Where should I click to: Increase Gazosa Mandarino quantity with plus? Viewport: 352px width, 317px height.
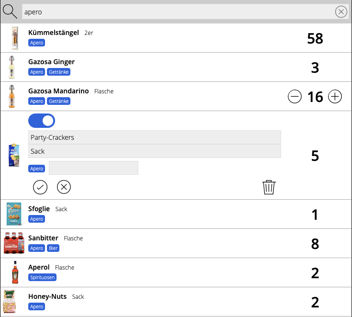pyautogui.click(x=335, y=97)
